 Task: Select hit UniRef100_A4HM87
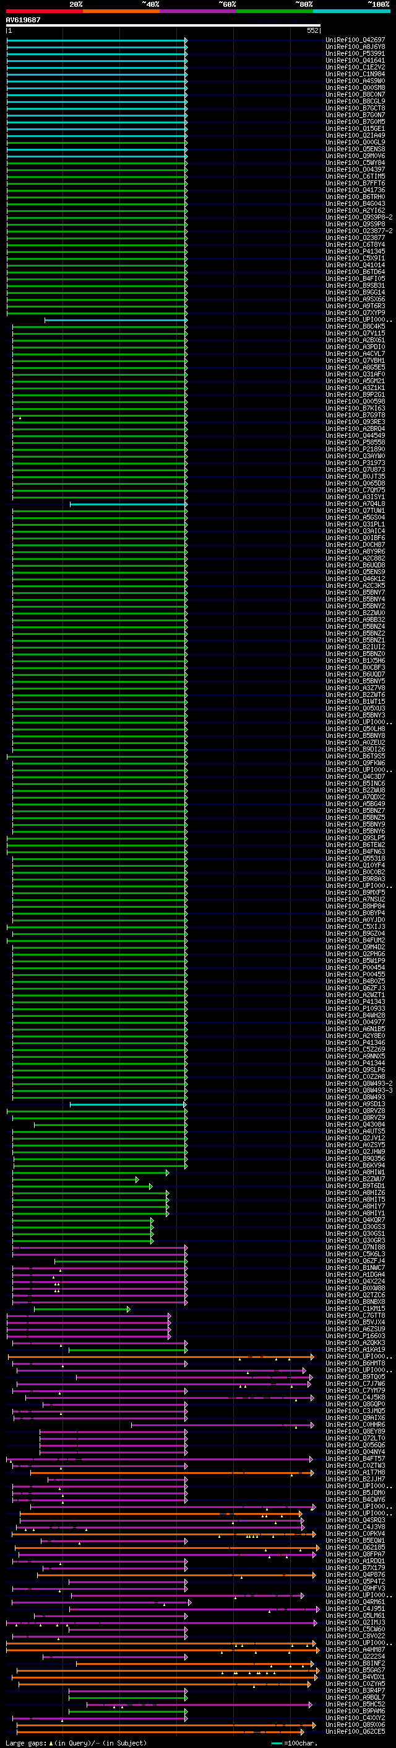point(355,1649)
